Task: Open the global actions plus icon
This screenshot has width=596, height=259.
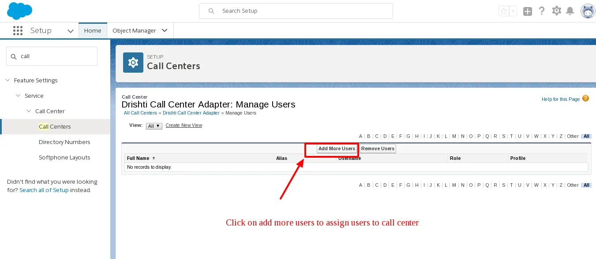Action: pyautogui.click(x=528, y=11)
